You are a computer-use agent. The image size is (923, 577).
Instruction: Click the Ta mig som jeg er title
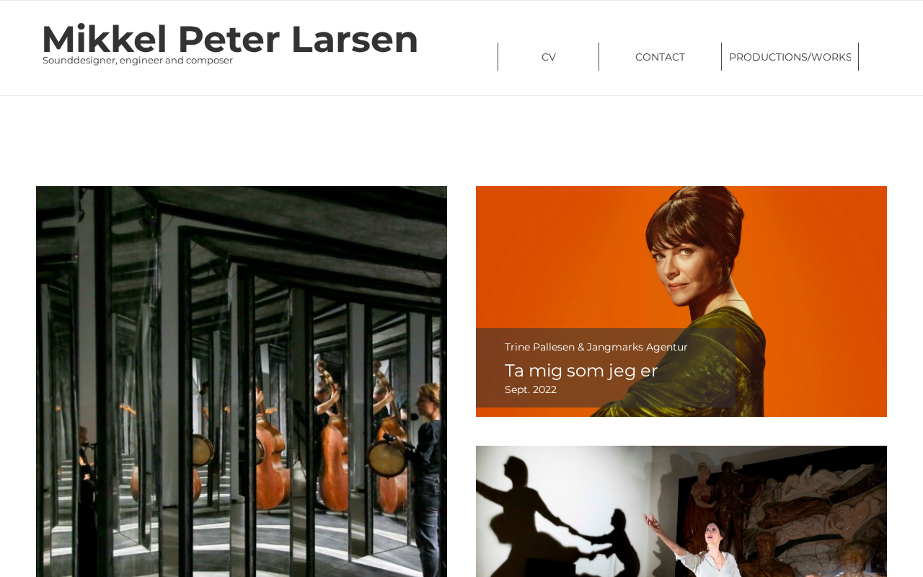click(x=581, y=371)
